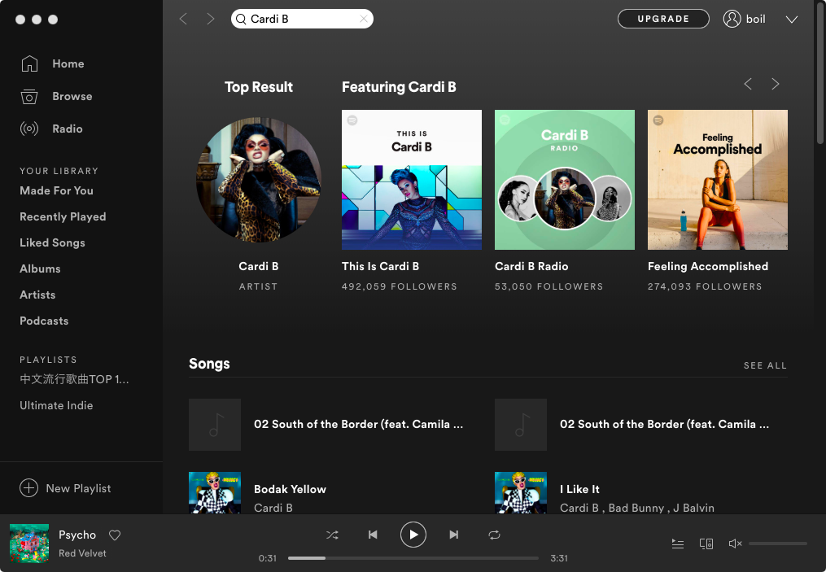Click See All for Songs

pos(765,365)
